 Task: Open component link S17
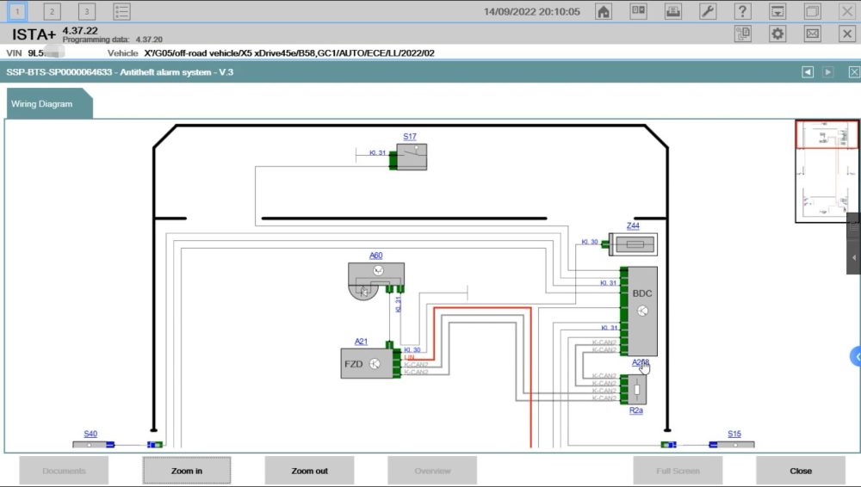410,136
